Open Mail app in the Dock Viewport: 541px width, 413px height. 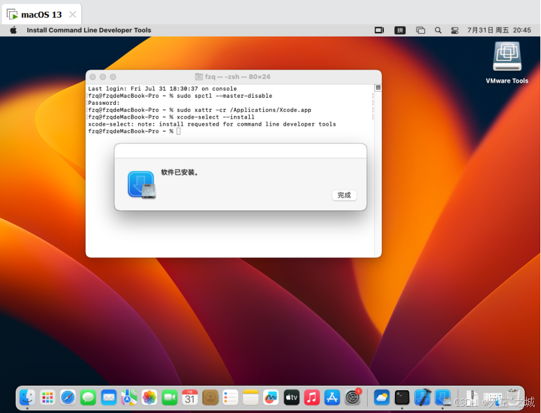pos(109,397)
